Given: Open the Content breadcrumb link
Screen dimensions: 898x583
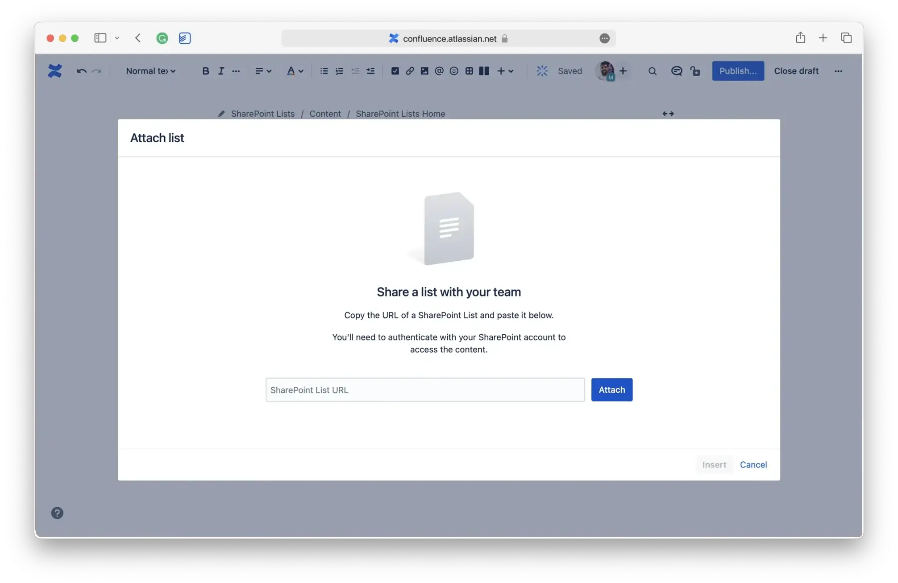Looking at the screenshot, I should click(325, 114).
